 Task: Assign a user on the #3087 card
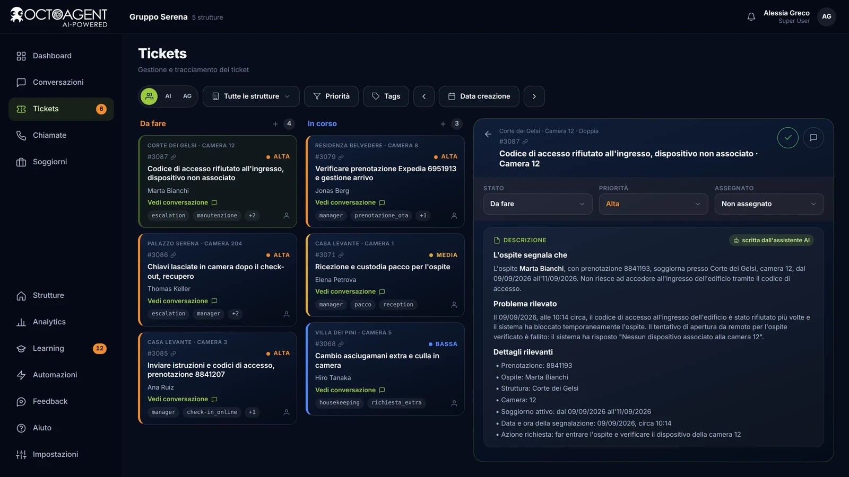coord(287,216)
